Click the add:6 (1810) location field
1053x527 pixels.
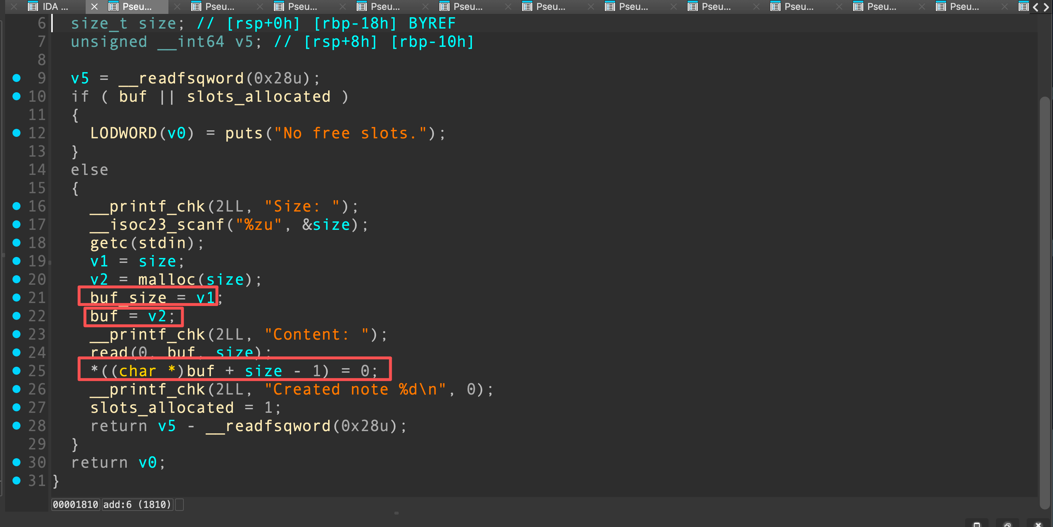[x=137, y=505]
